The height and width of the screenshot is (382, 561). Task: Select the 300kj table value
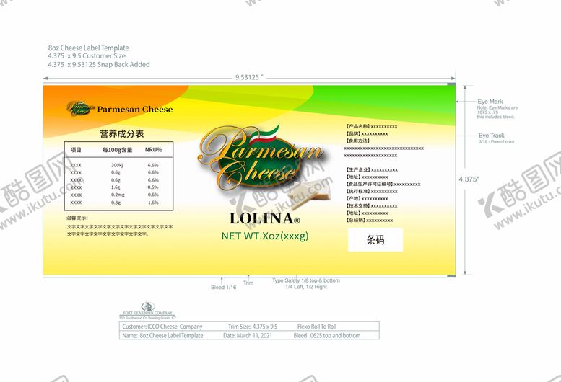coord(117,165)
